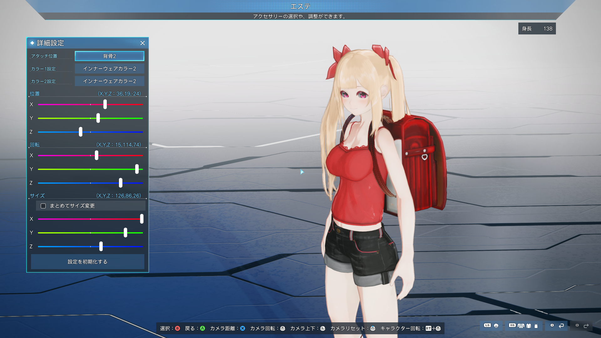601x338 pixels.
Task: Select the long-sleeve basewear icon
Action: click(x=529, y=326)
